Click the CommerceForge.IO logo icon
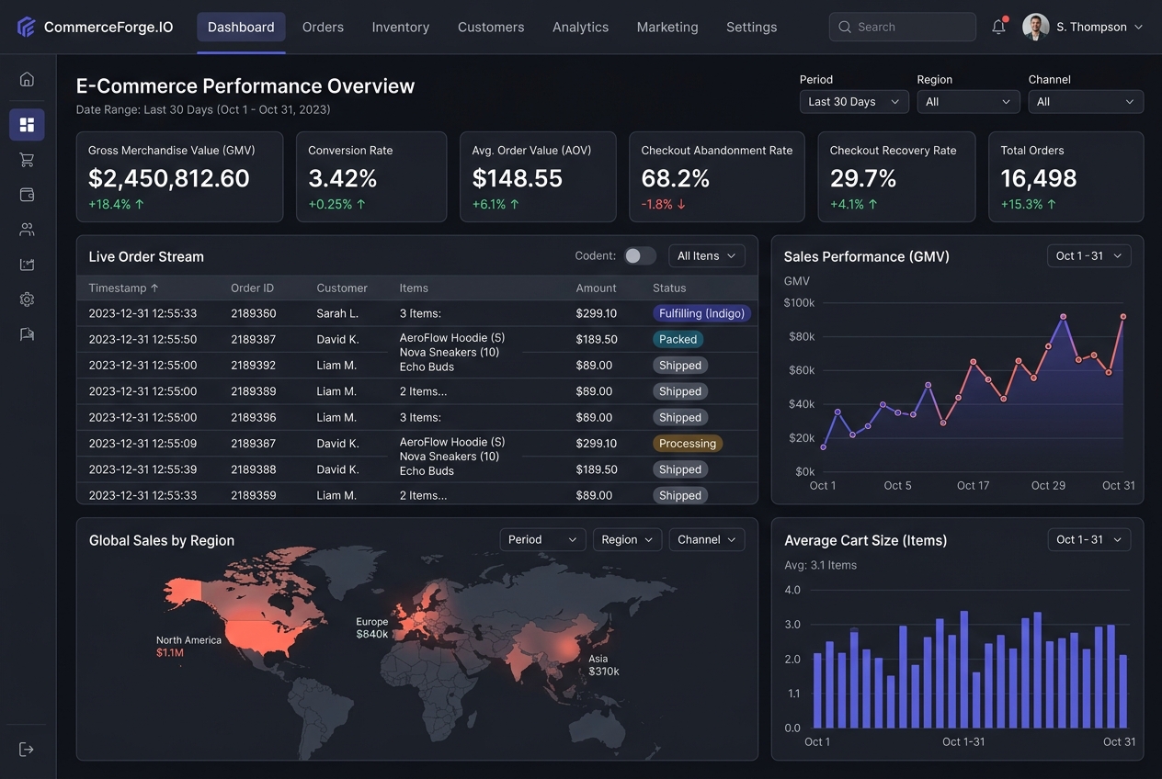This screenshot has width=1162, height=779. 26,27
